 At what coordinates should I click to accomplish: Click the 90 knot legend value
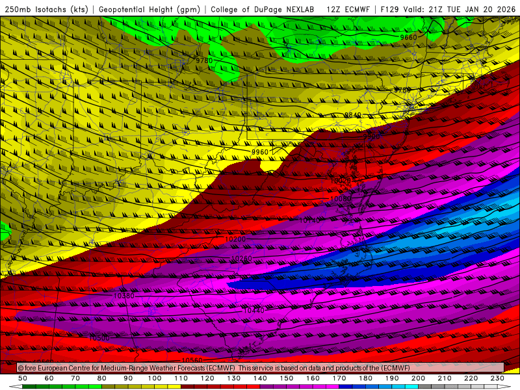(x=128, y=378)
